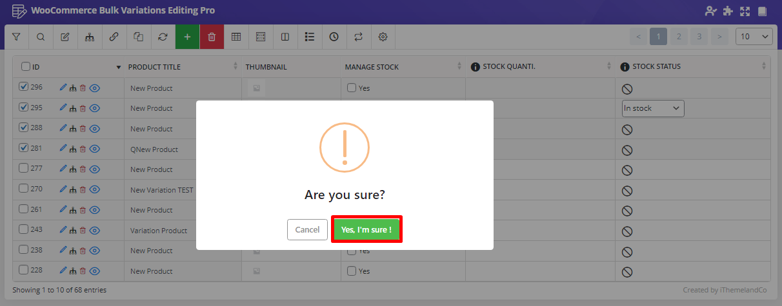Check the checkbox for product 277
Viewport: 782px width, 306px height.
pos(24,169)
